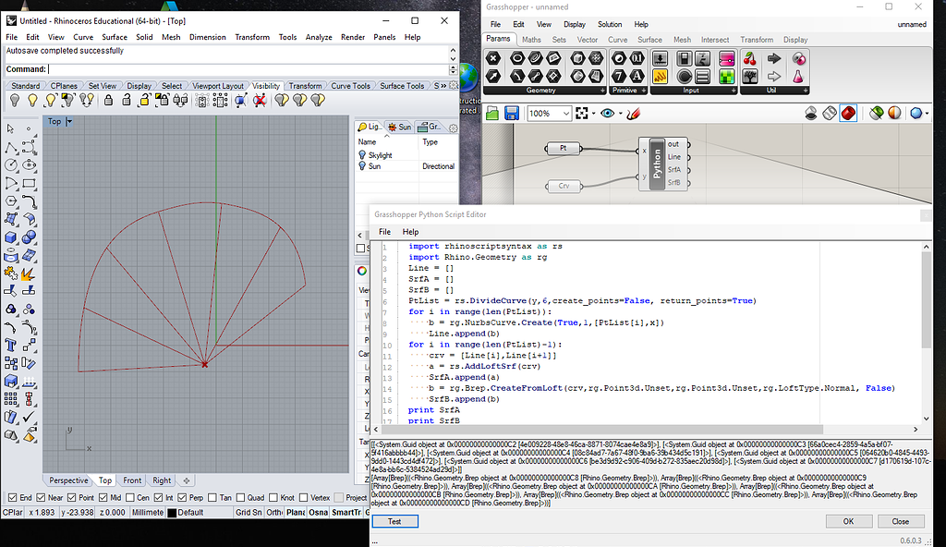Click the black Default layer color swatch
946x547 pixels.
(x=172, y=513)
